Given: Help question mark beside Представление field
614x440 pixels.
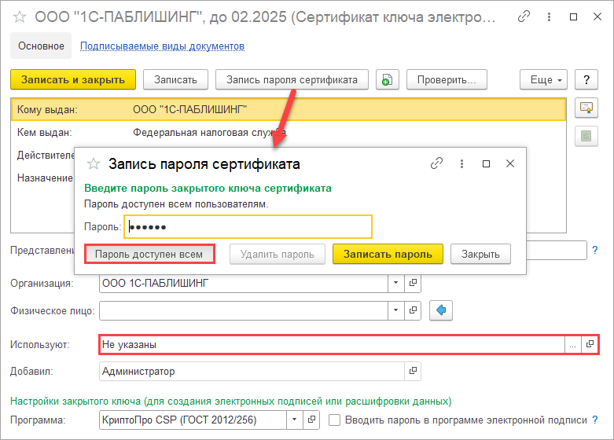Looking at the screenshot, I should (595, 250).
